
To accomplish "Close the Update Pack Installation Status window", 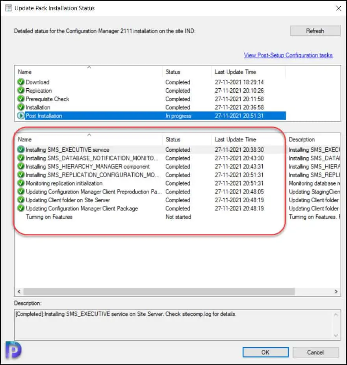I will click(339, 8).
